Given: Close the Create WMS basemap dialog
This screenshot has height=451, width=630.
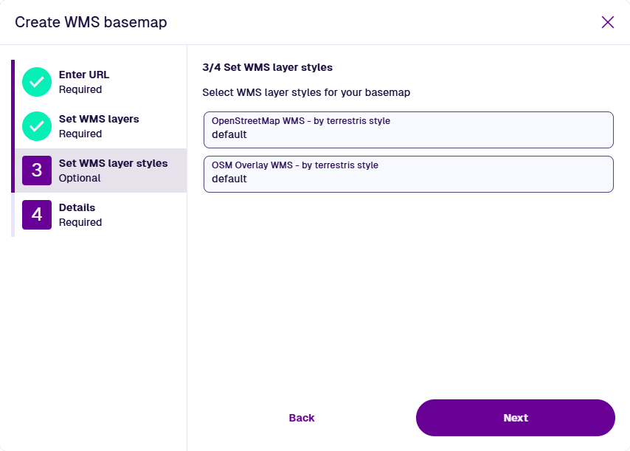Looking at the screenshot, I should pyautogui.click(x=608, y=22).
